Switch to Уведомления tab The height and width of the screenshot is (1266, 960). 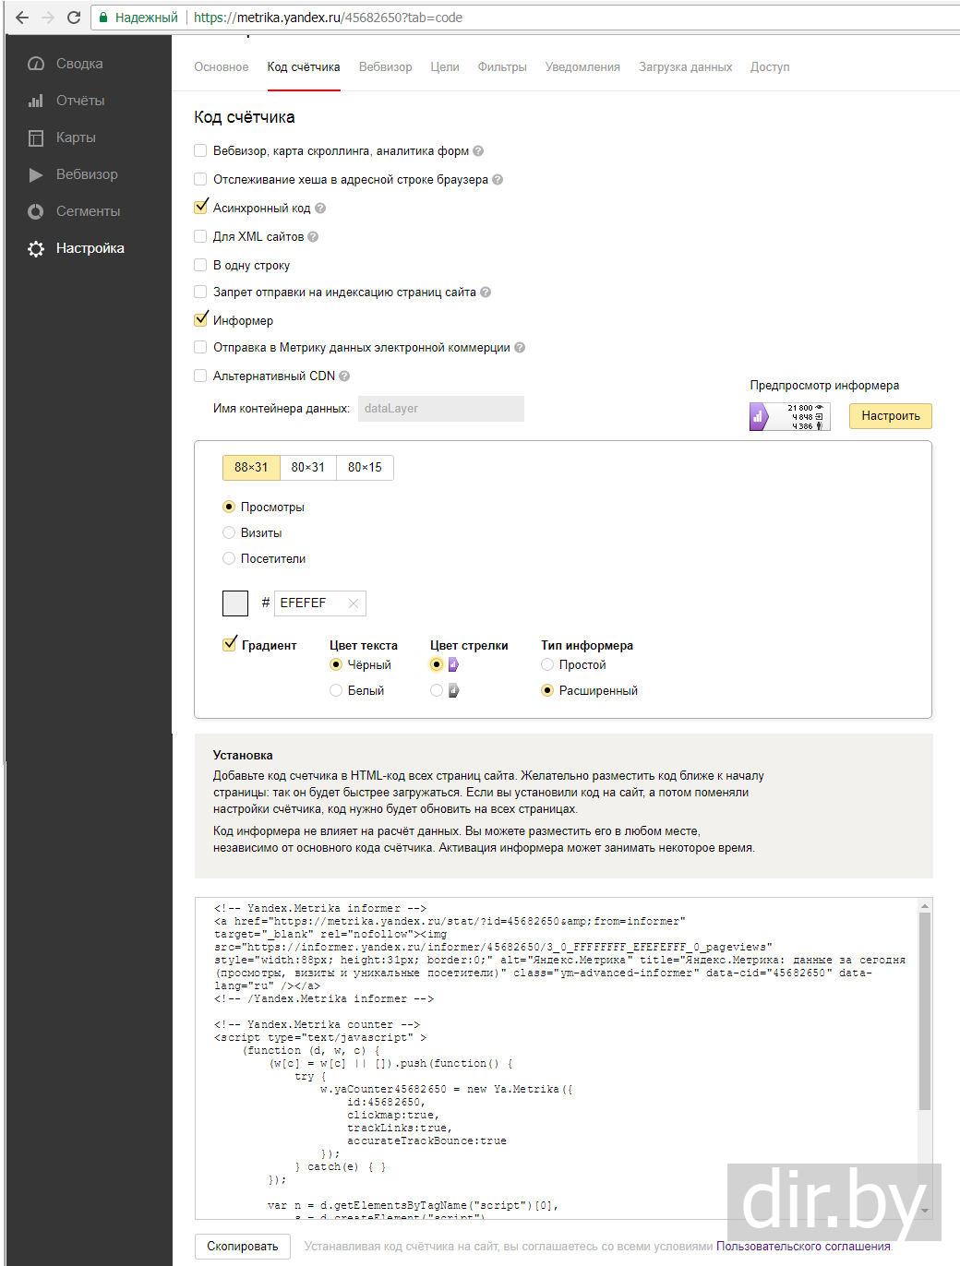pyautogui.click(x=582, y=67)
